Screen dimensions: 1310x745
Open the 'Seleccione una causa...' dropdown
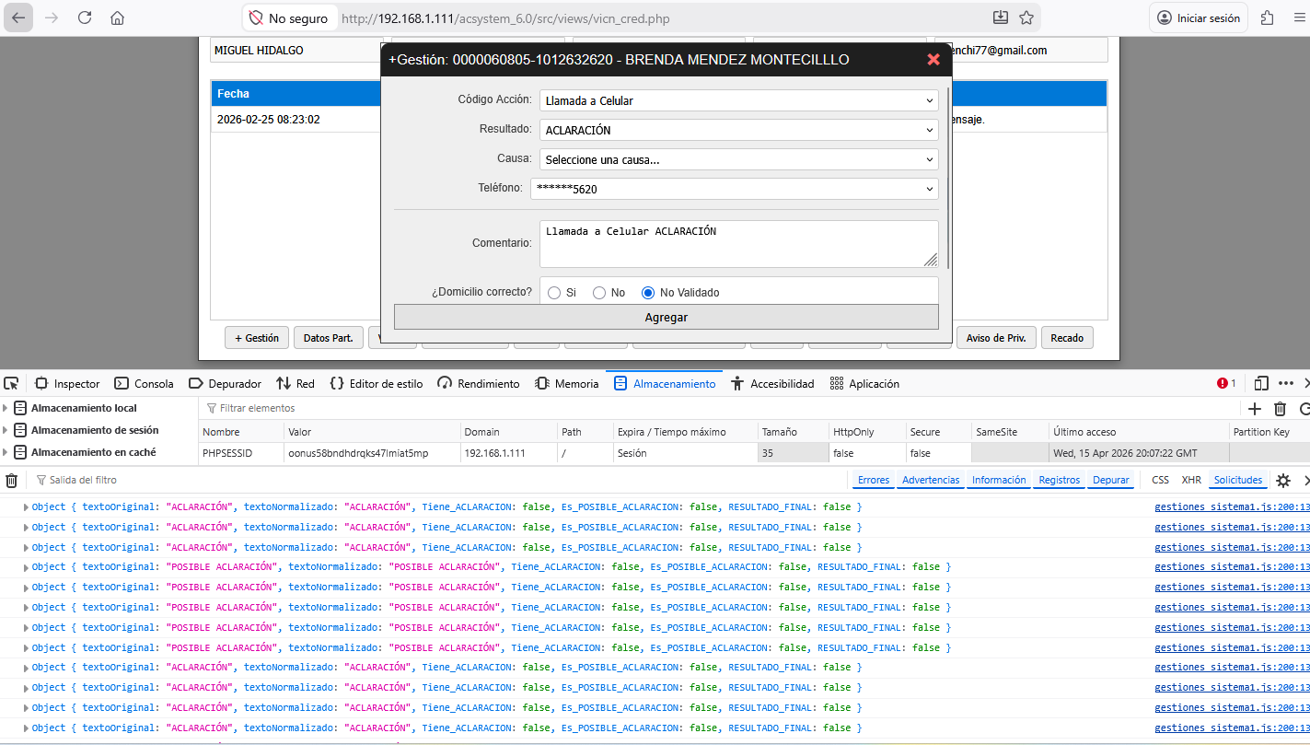click(x=738, y=159)
